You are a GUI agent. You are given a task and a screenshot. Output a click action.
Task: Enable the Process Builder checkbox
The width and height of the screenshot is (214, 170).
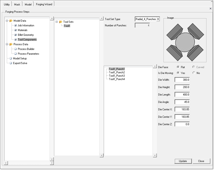[x=15, y=49]
